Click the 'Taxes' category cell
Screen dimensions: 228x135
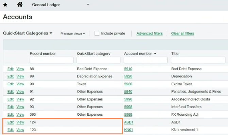[81, 84]
